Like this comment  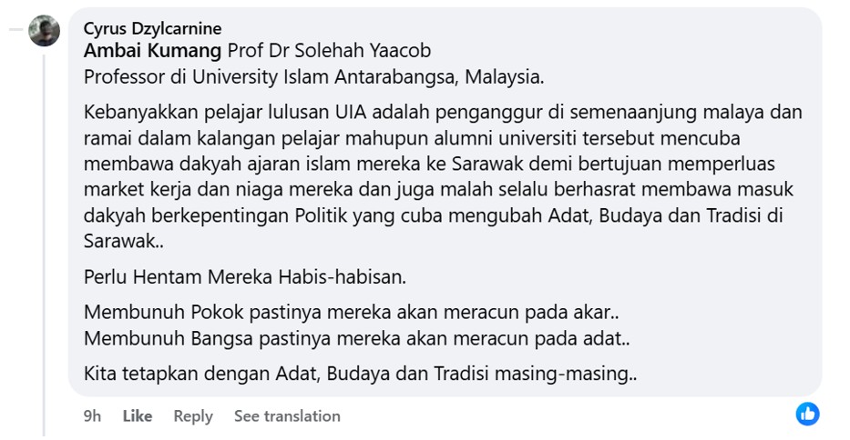[x=138, y=416]
